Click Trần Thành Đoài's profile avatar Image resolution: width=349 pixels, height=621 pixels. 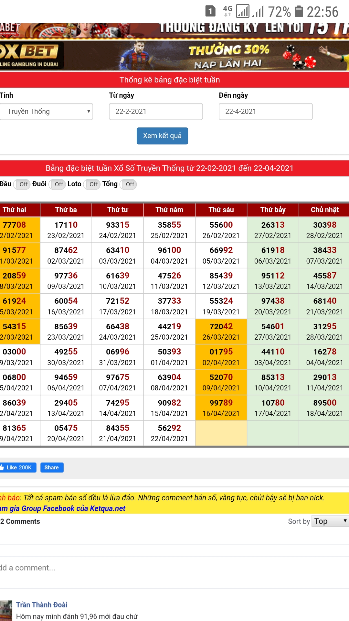pos(6,610)
